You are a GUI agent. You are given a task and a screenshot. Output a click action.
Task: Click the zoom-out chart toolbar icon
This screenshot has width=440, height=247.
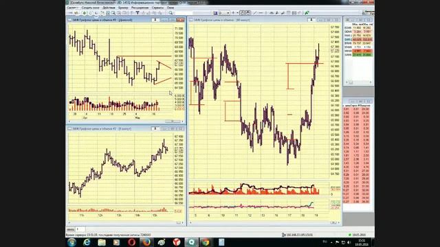247,13
